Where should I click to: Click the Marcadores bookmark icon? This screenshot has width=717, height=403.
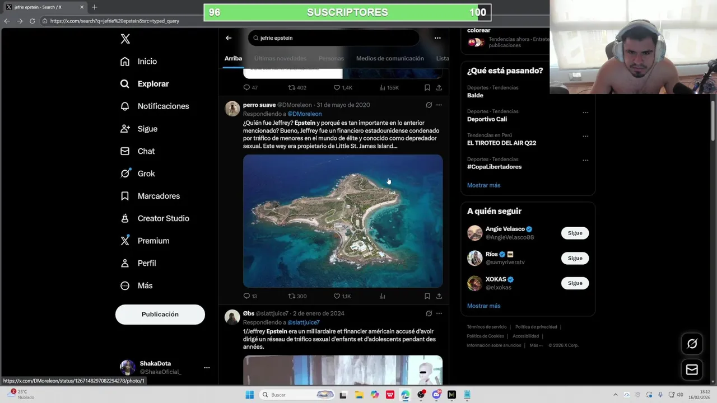tap(125, 196)
